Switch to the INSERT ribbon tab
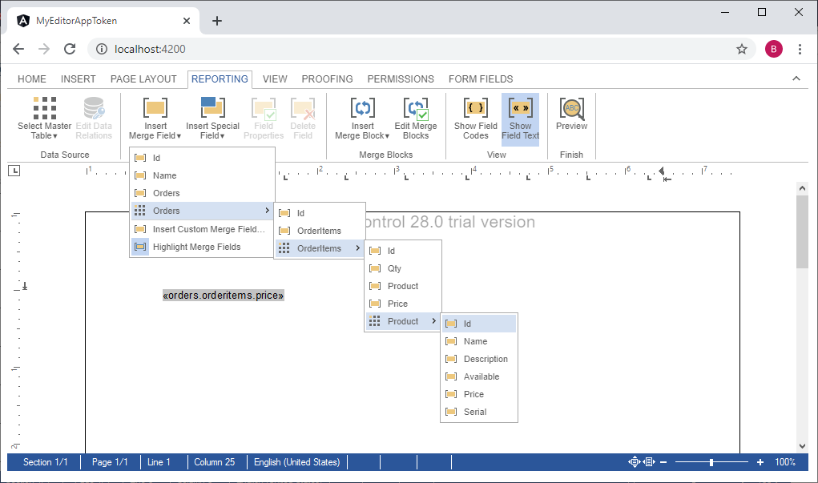The image size is (818, 483). coord(79,78)
